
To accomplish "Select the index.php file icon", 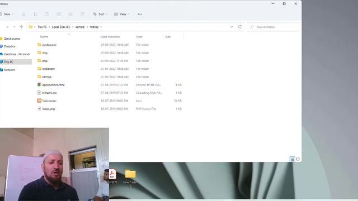I will 39,109.
